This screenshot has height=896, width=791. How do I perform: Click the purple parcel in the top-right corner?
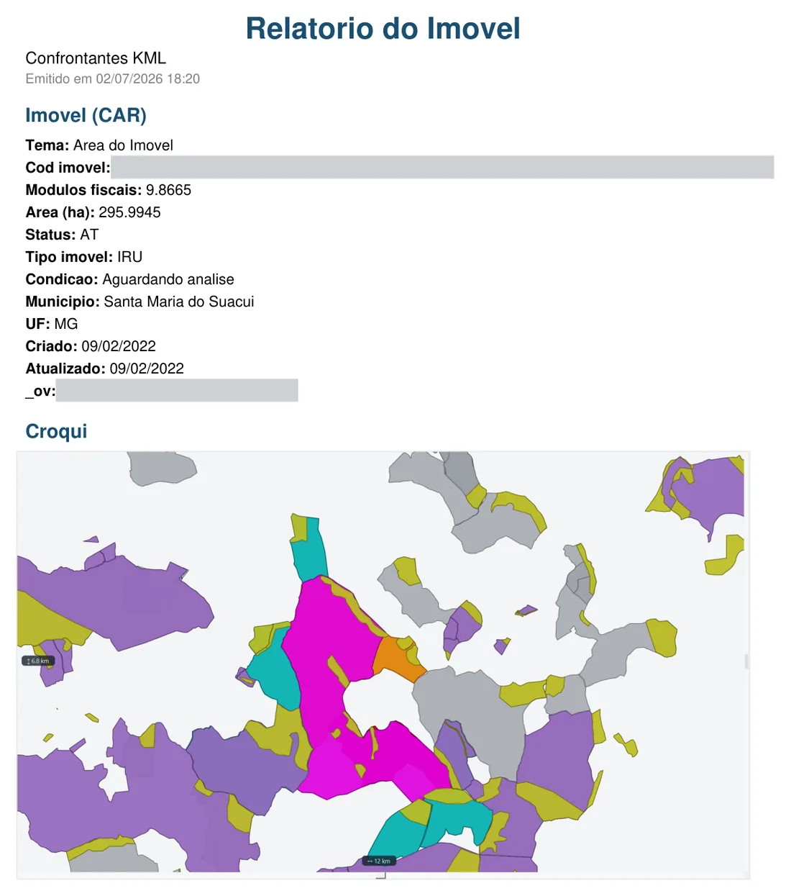point(708,489)
